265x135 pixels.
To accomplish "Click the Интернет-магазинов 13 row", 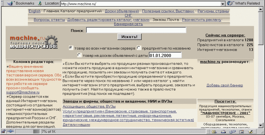I will click(225, 50).
